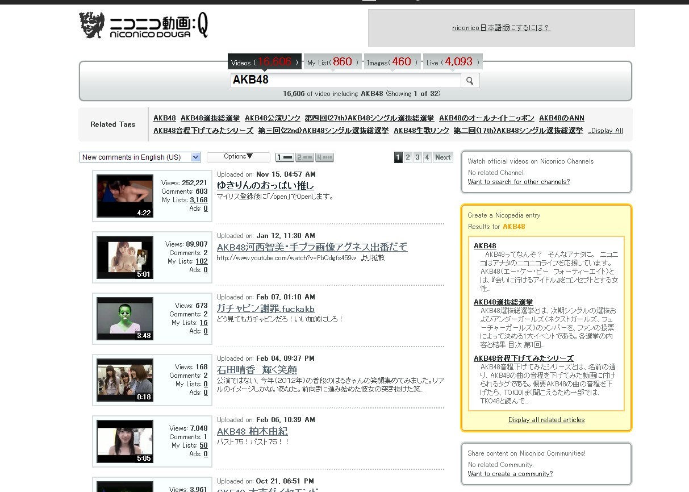Open the AKB48 Nicopedia article

pyautogui.click(x=485, y=246)
